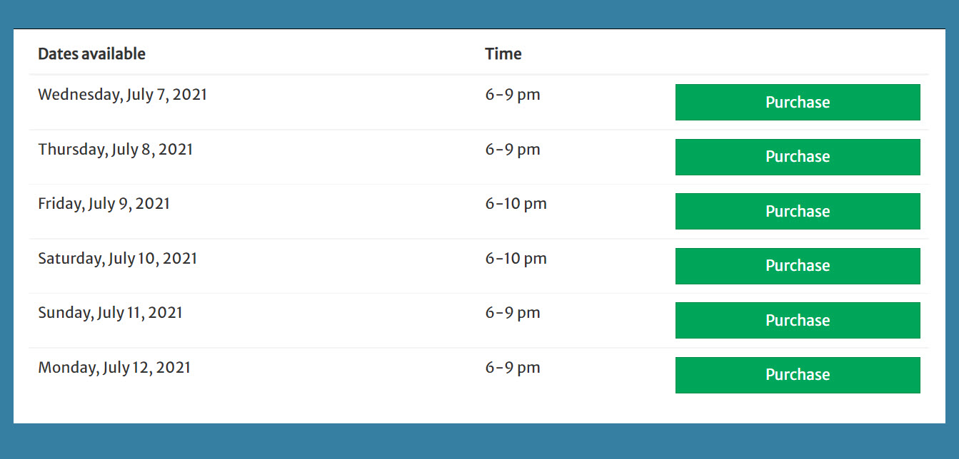Click the Time column header

point(503,53)
